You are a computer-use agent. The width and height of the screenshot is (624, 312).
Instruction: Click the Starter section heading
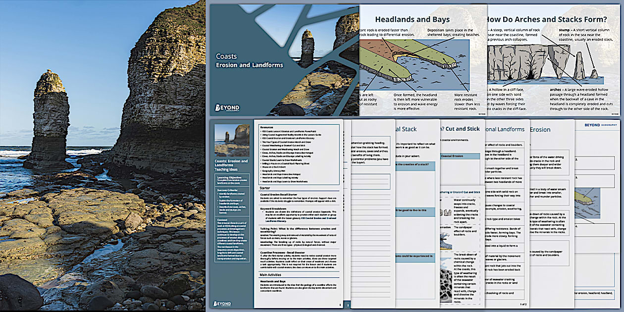[265, 188]
